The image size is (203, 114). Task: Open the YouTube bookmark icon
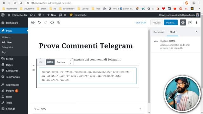click(x=175, y=9)
